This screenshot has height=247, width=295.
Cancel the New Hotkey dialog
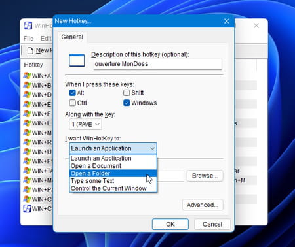(x=212, y=224)
